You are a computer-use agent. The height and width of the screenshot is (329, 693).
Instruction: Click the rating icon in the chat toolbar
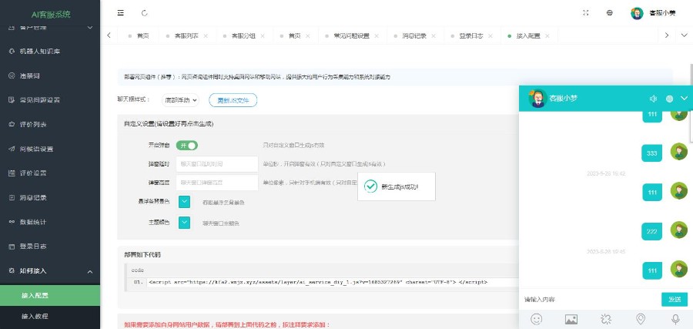point(606,319)
